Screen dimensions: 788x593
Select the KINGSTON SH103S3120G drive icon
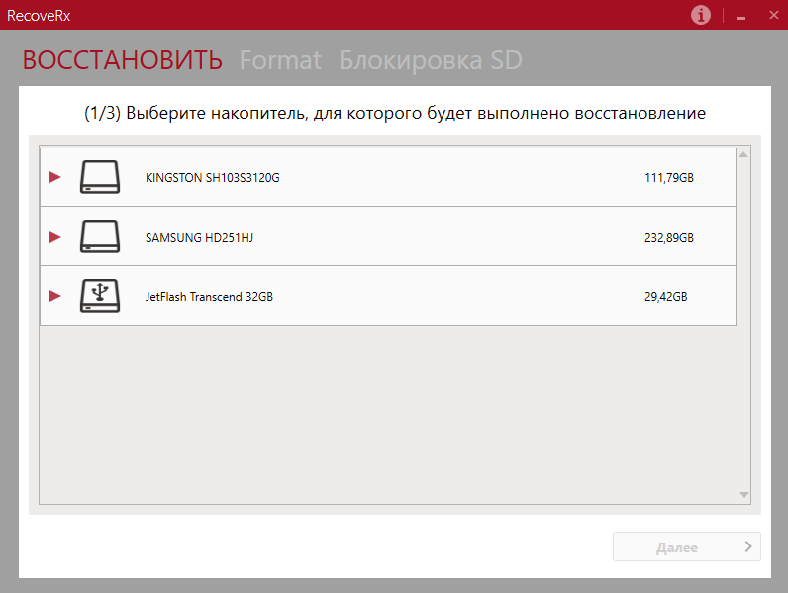(x=100, y=177)
